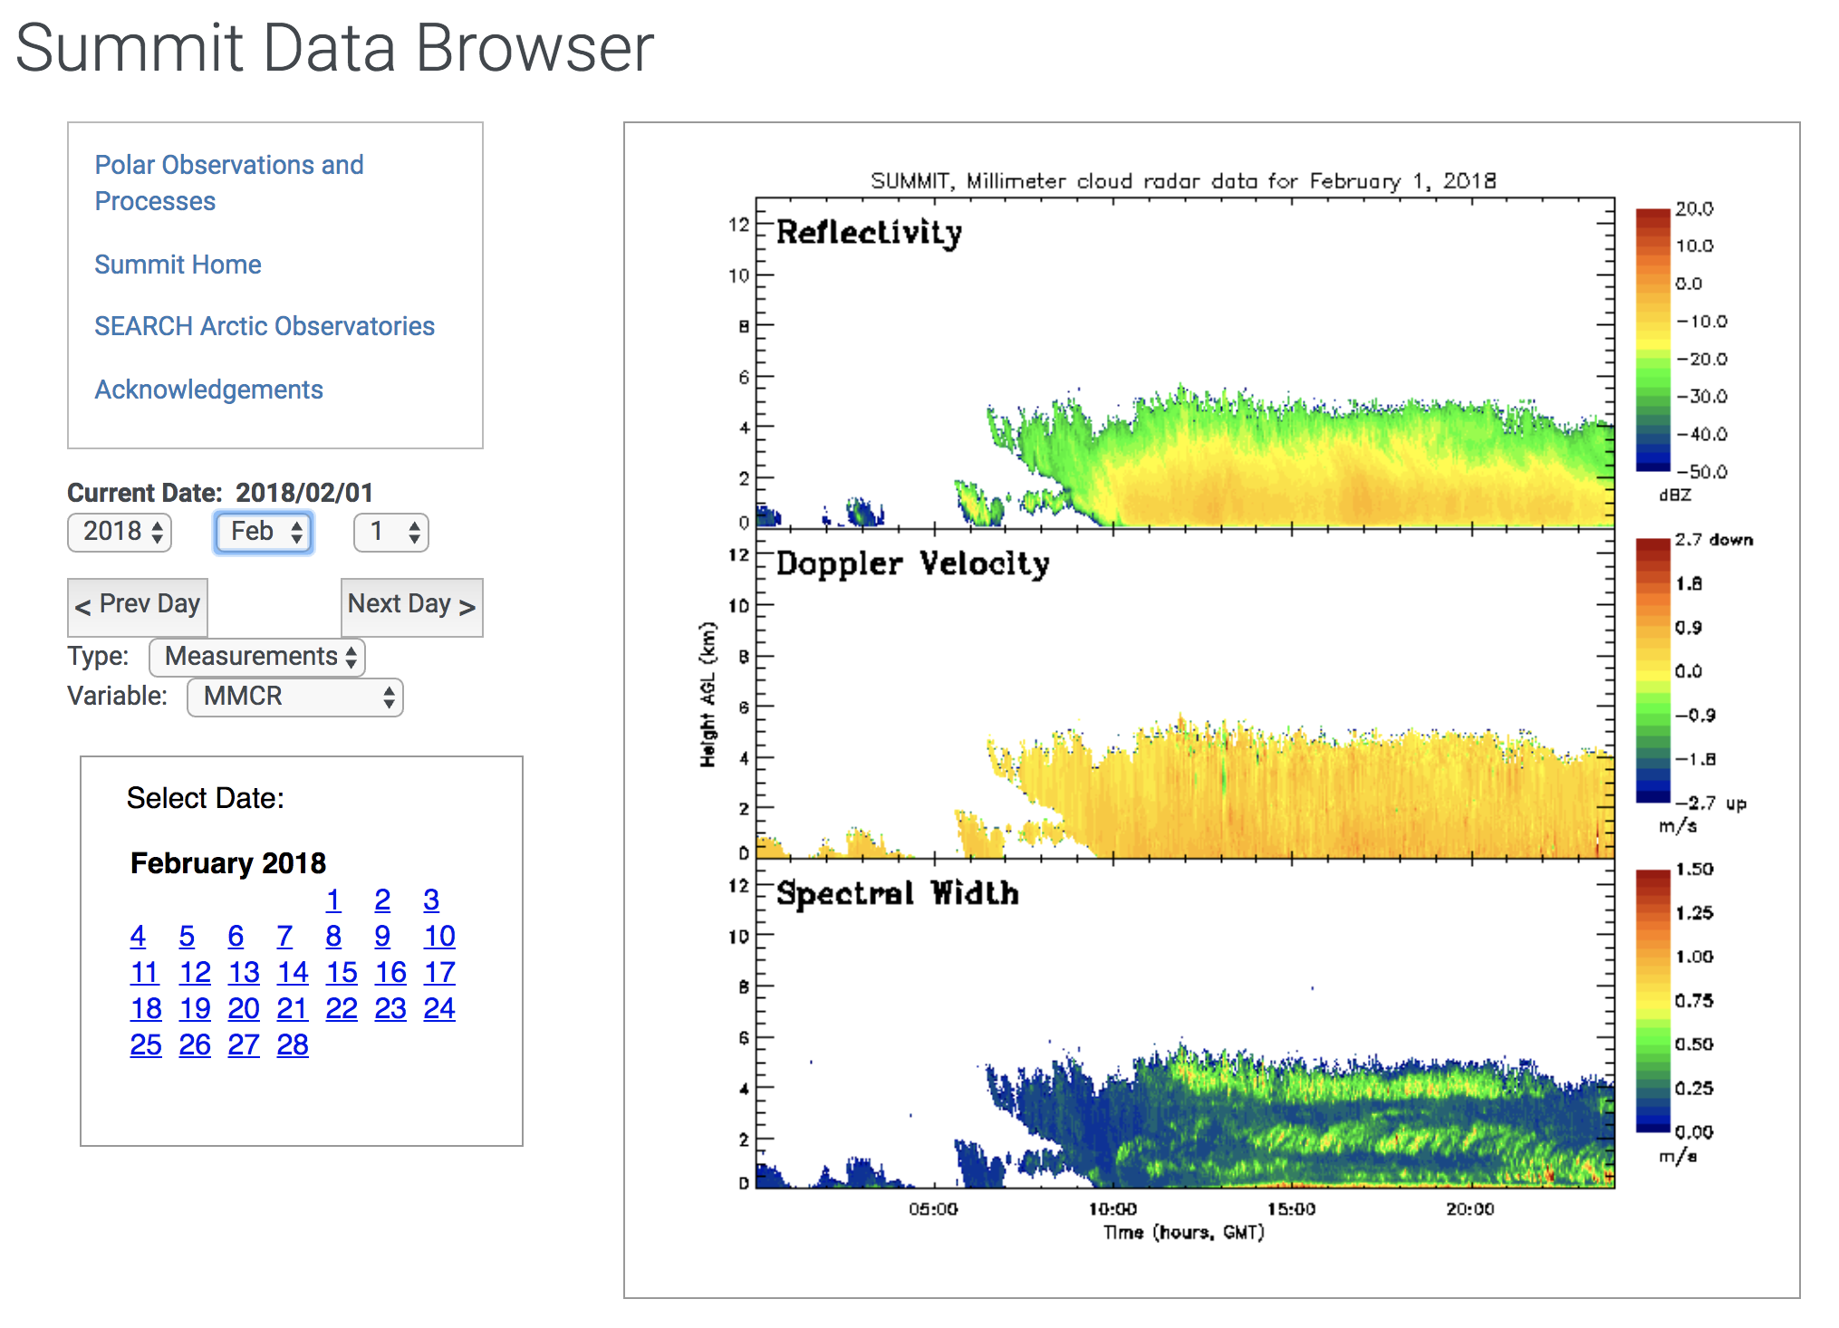Click the Summit Data Browser heading
Viewport: 1839px width, 1328px height.
pos(334,47)
